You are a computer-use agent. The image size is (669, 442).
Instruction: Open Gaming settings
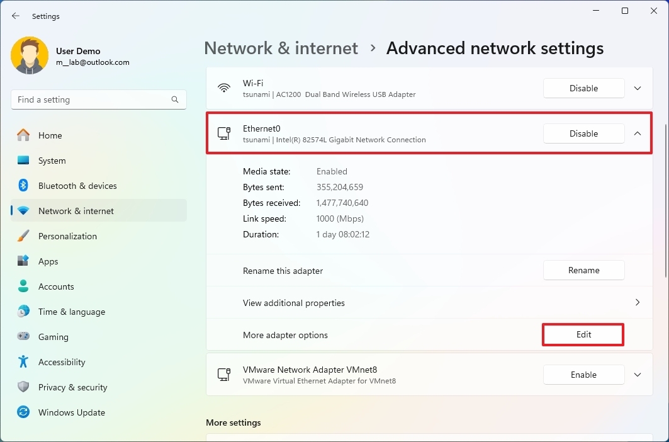point(55,337)
